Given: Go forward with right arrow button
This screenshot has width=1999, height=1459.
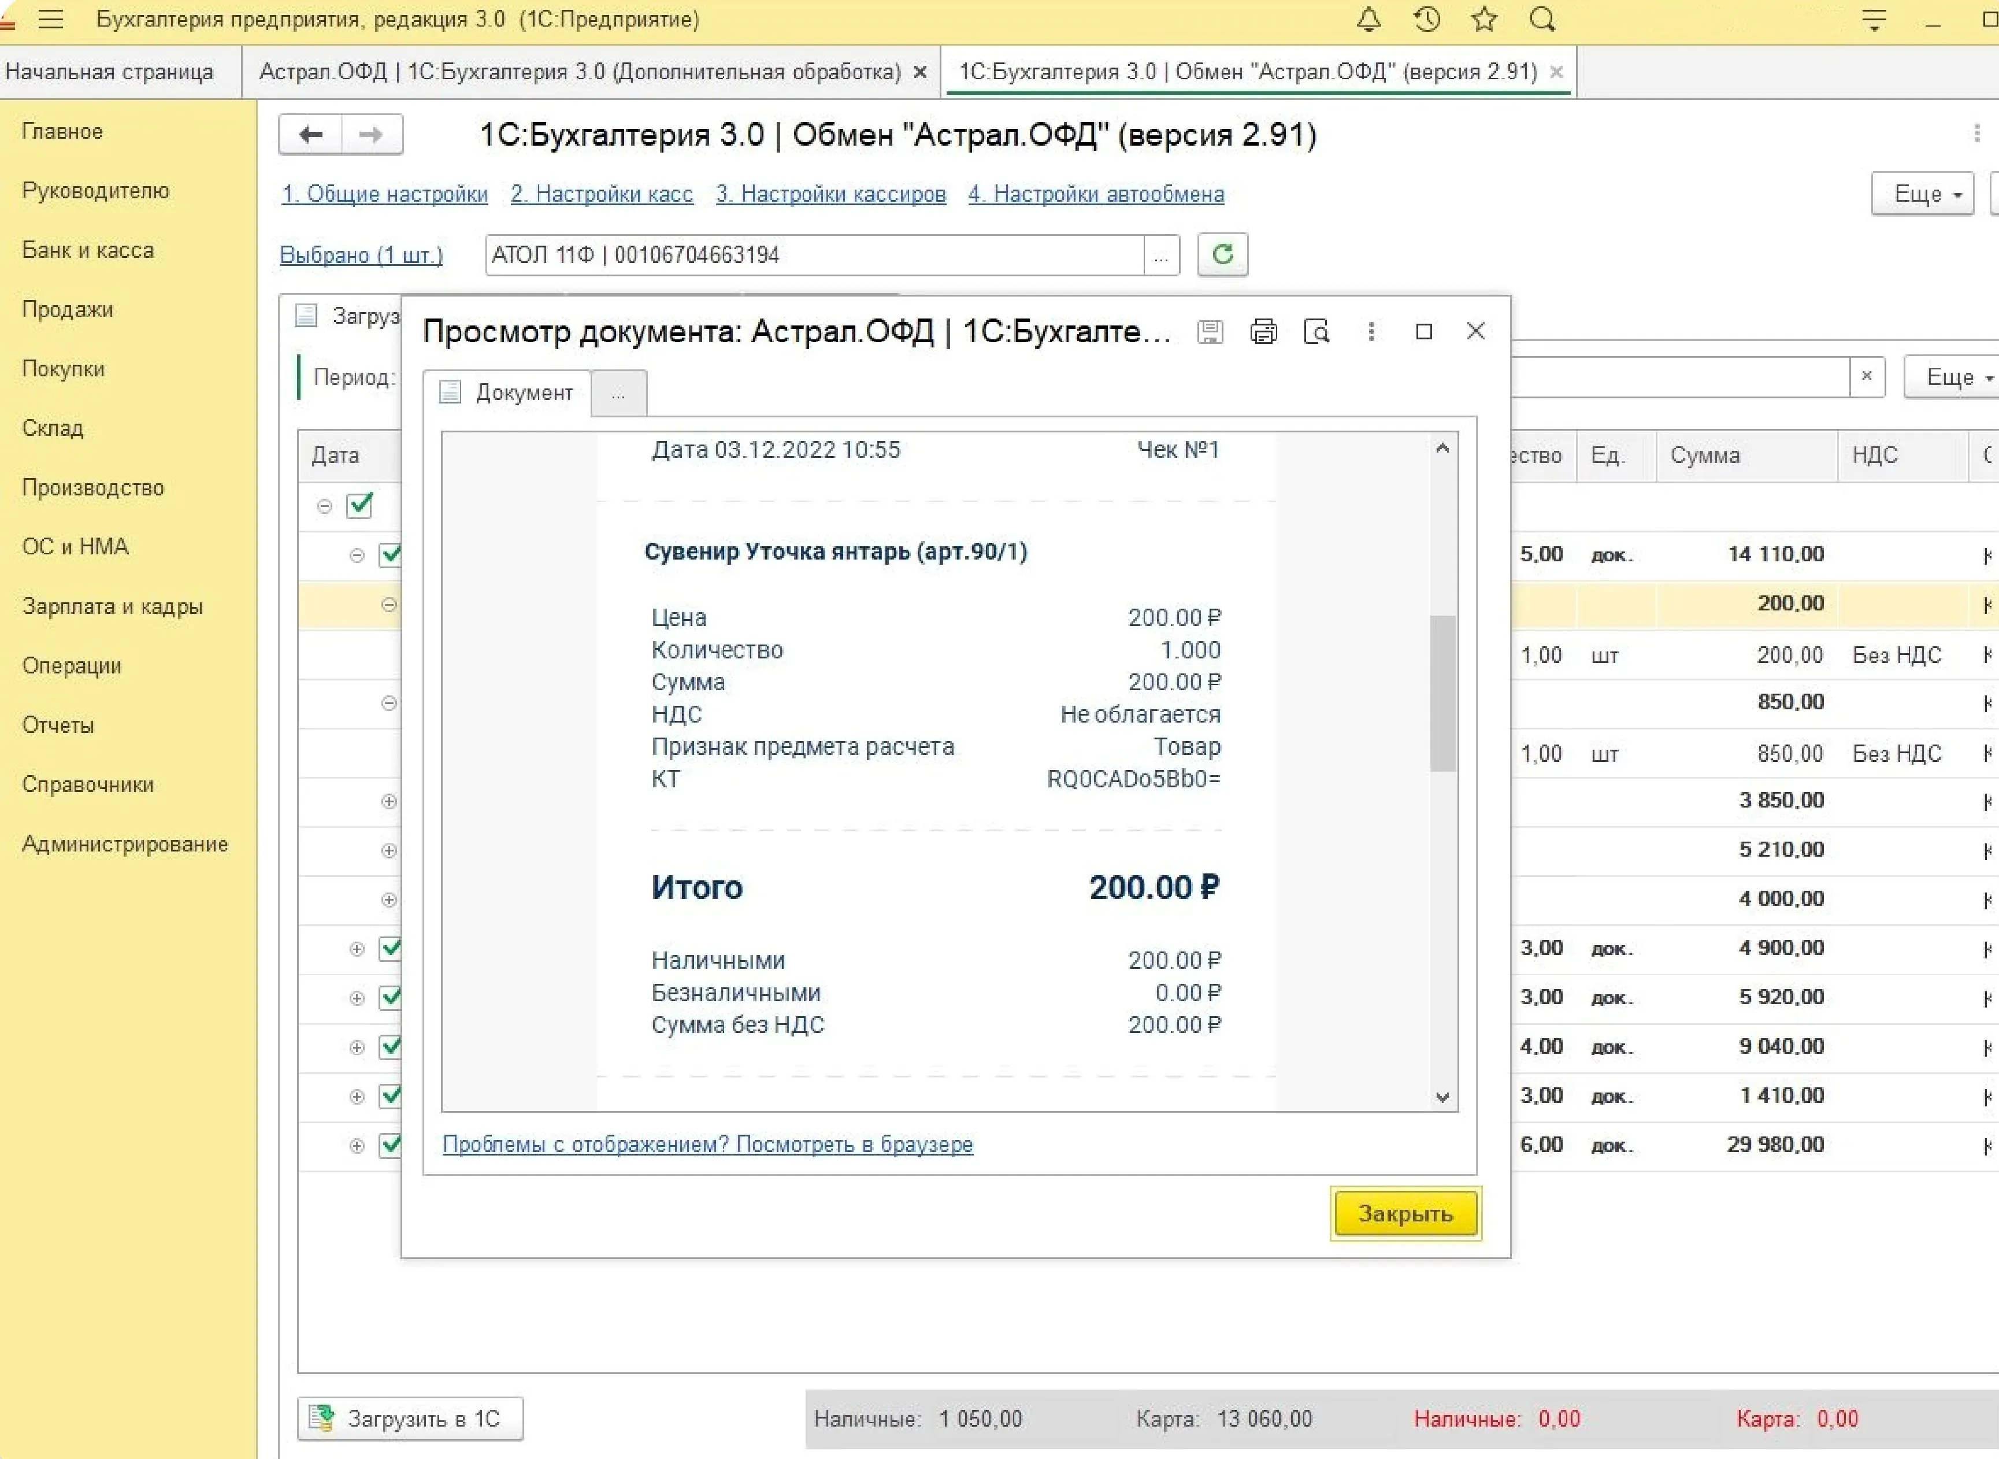Looking at the screenshot, I should pyautogui.click(x=372, y=134).
